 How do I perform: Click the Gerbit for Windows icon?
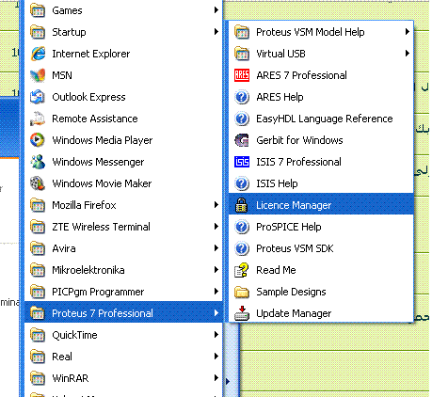[242, 140]
